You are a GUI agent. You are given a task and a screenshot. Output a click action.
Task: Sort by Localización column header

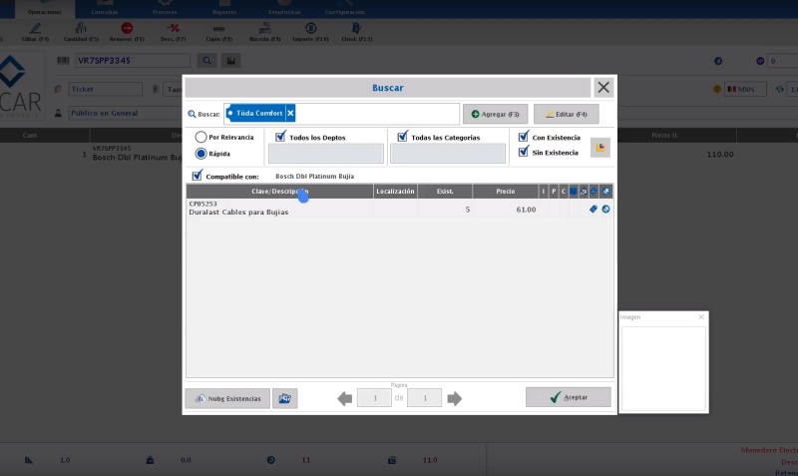395,192
